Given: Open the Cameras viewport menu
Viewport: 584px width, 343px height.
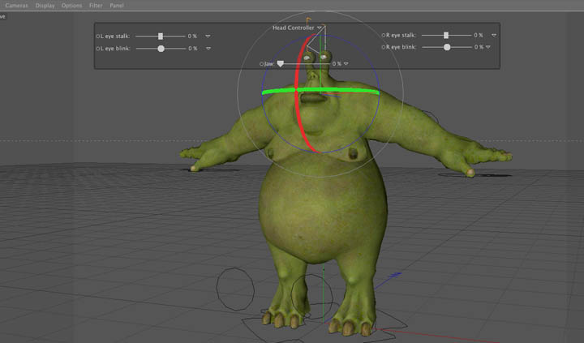Looking at the screenshot, I should (16, 5).
